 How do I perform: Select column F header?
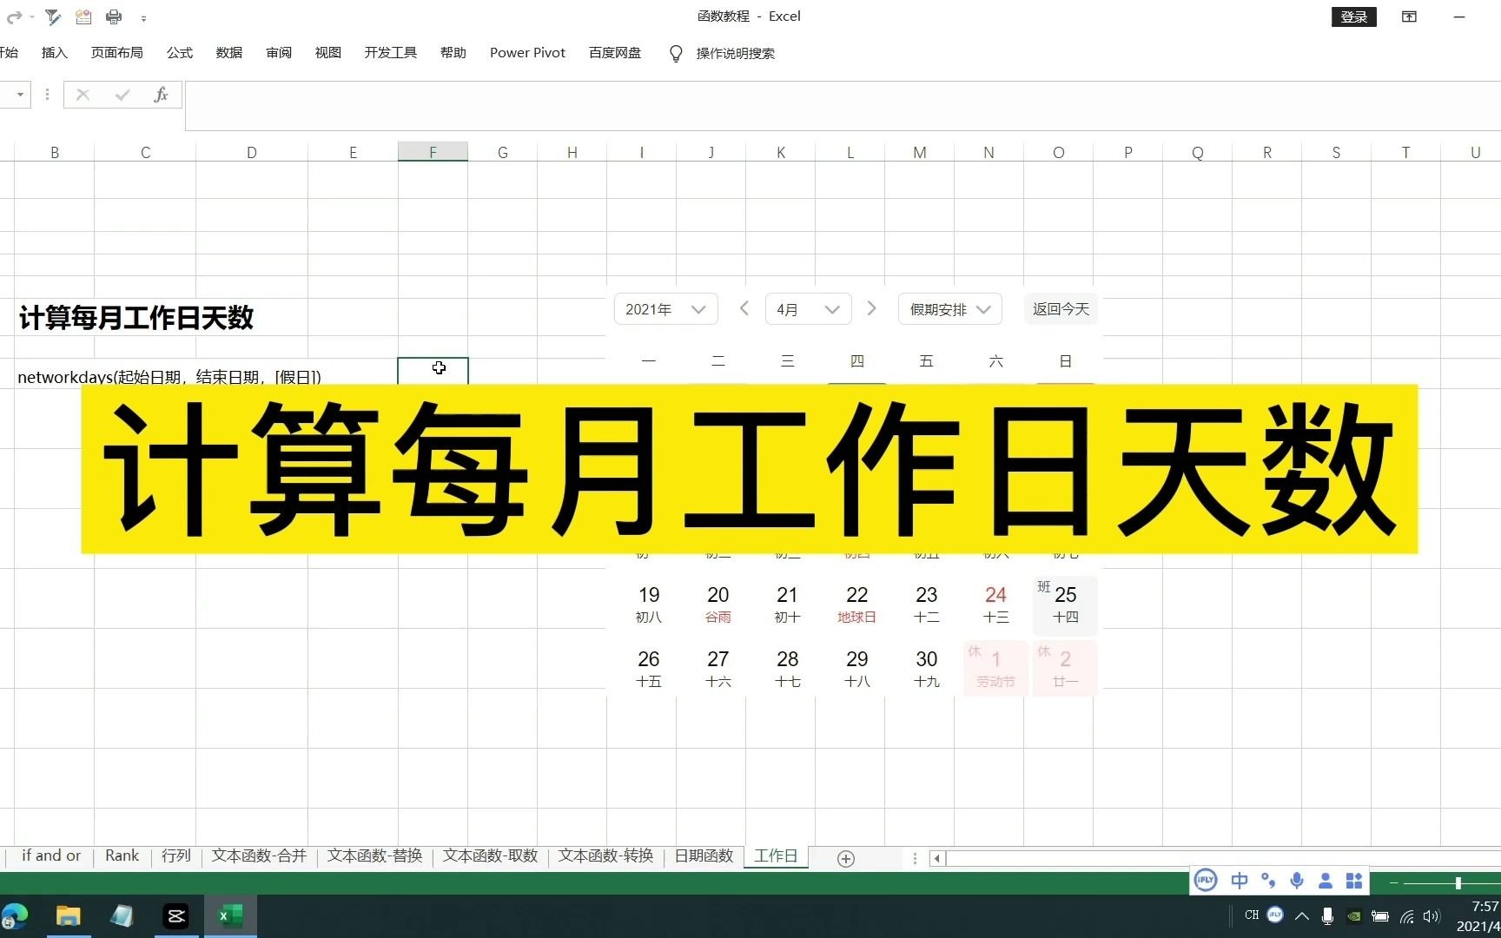(x=433, y=152)
